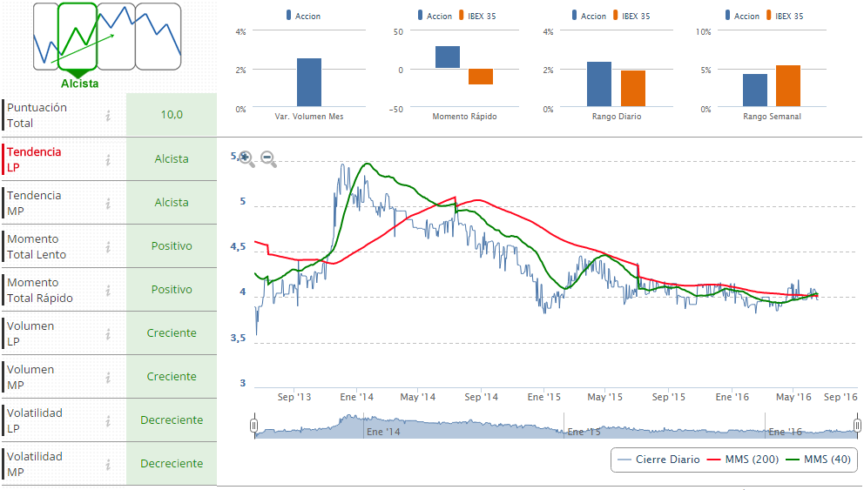Toggle MMS (40) series in legend

click(x=818, y=460)
